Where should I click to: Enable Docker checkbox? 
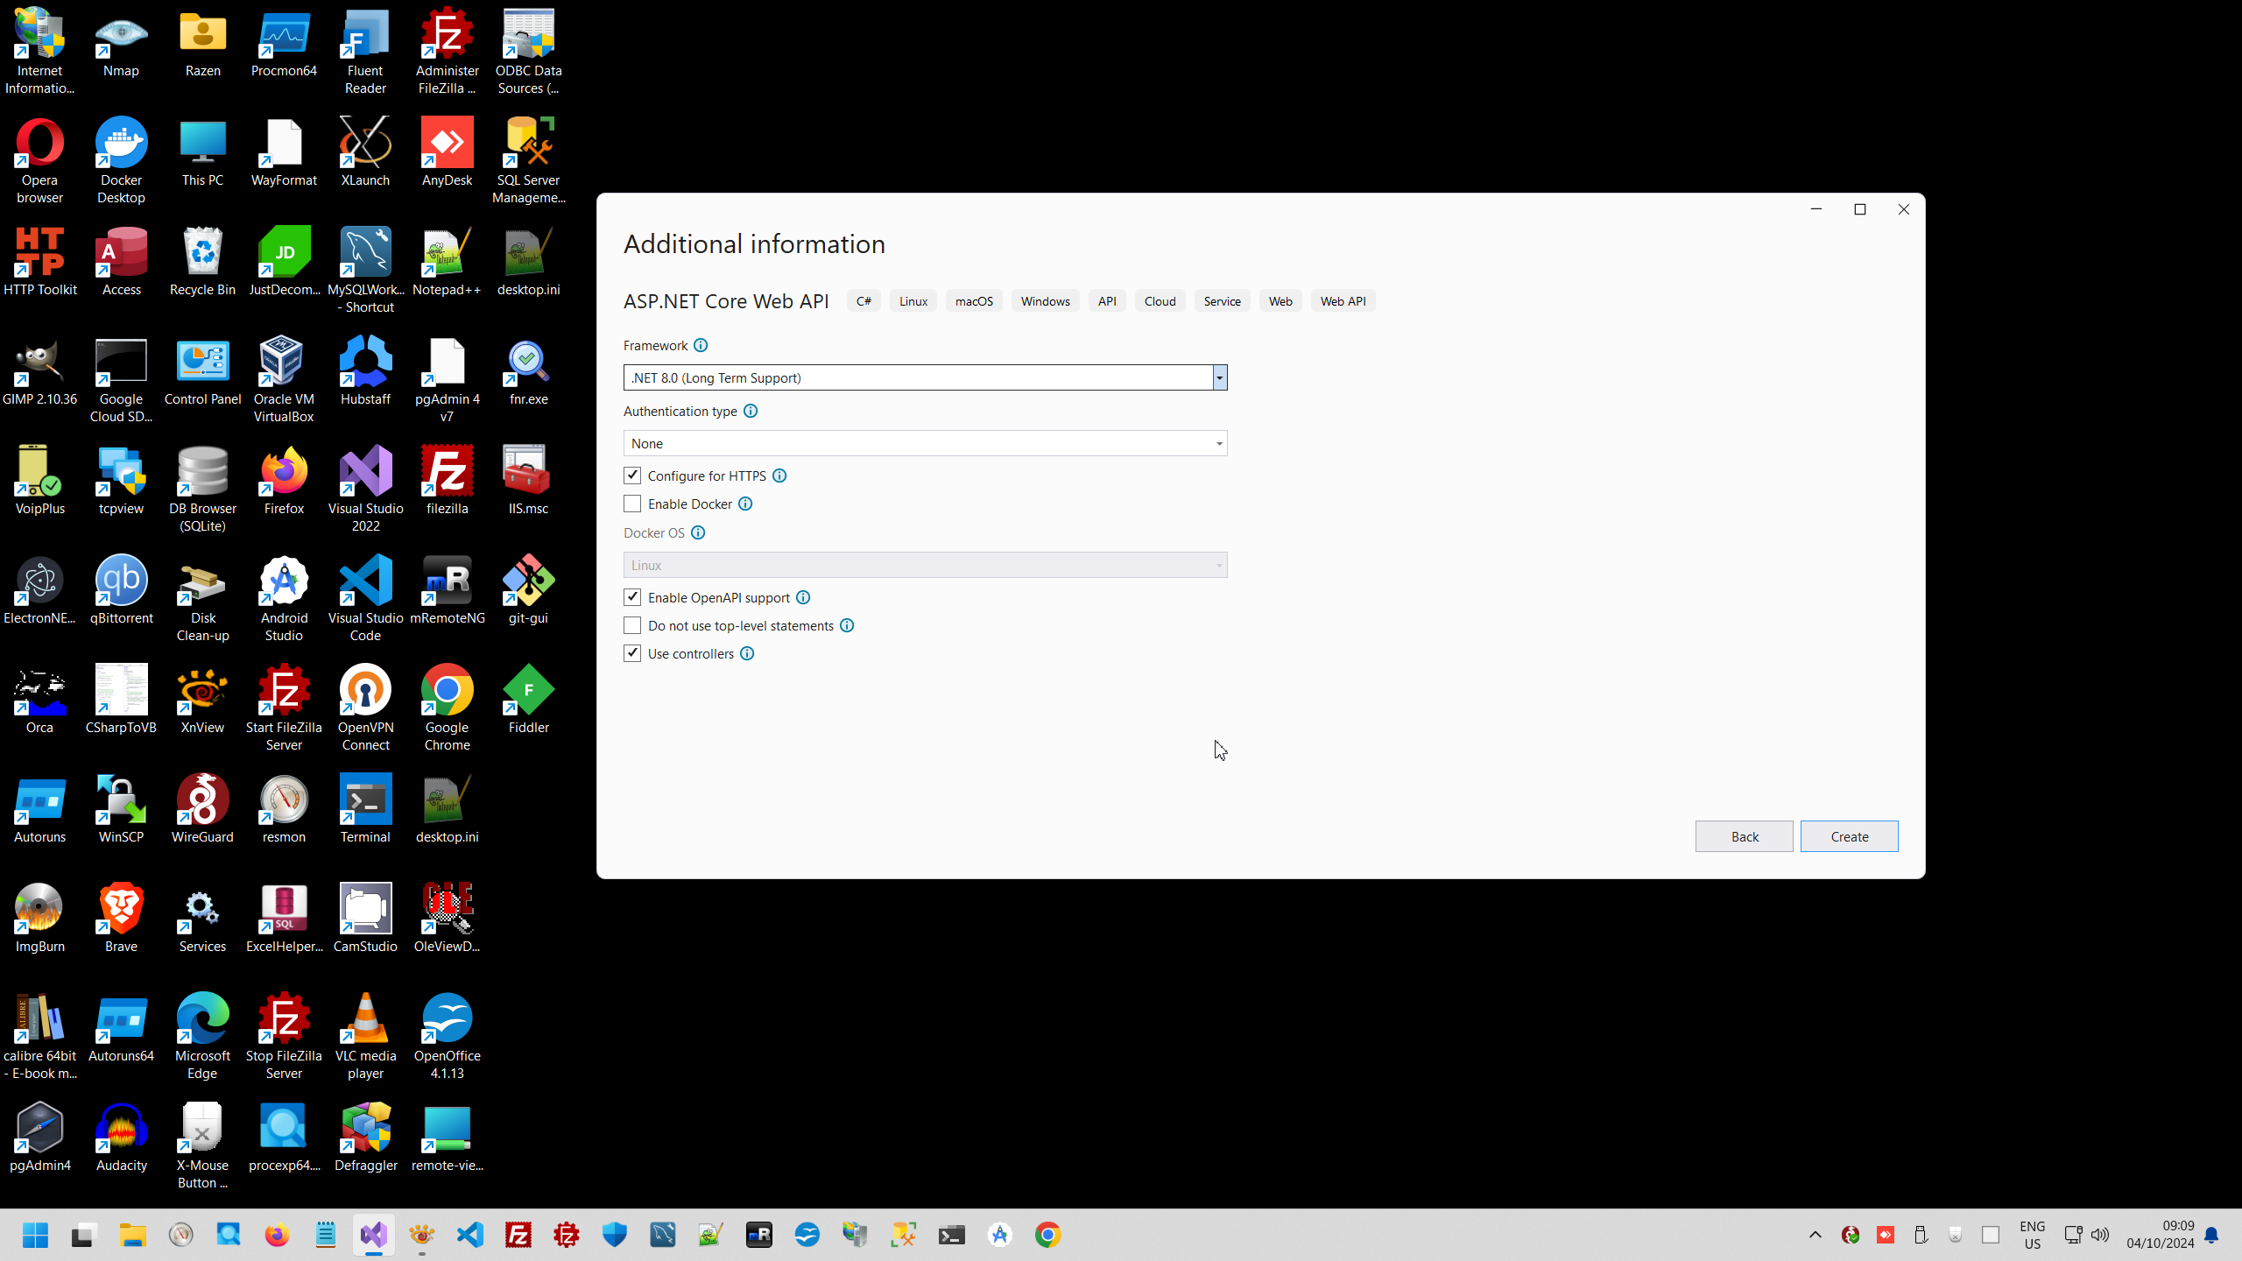(632, 504)
